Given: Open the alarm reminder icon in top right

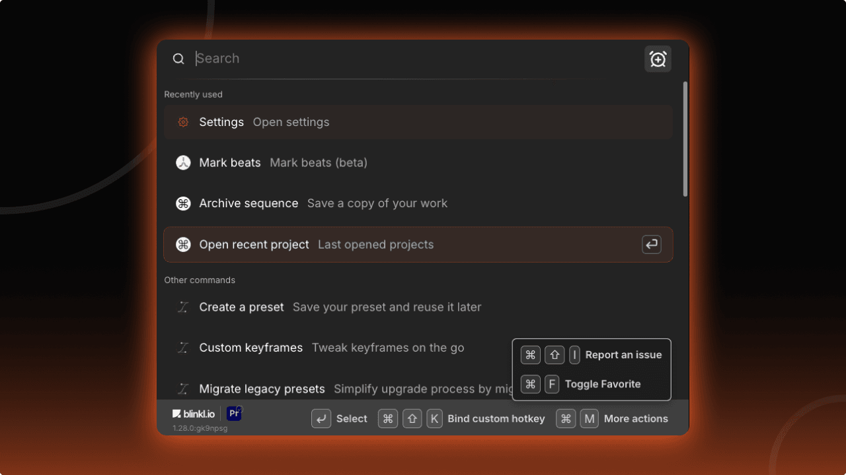Looking at the screenshot, I should [x=658, y=59].
